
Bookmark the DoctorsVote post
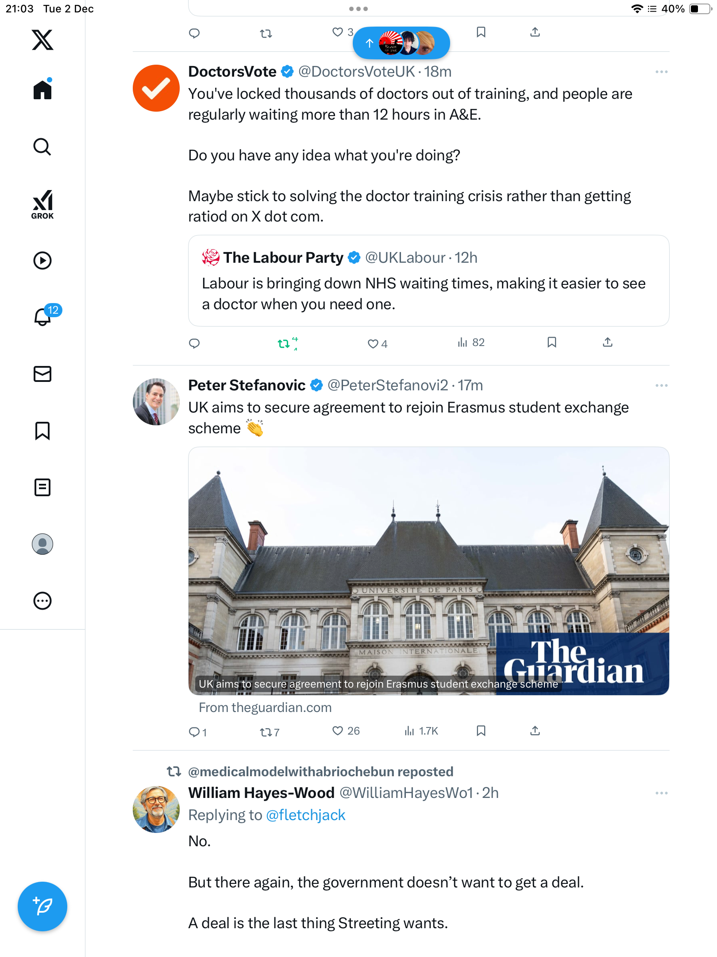pyautogui.click(x=551, y=342)
